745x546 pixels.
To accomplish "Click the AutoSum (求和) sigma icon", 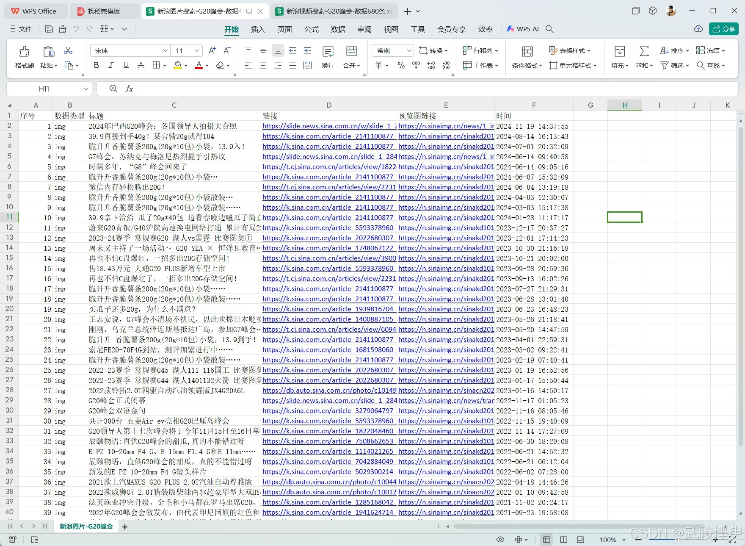I will point(644,51).
